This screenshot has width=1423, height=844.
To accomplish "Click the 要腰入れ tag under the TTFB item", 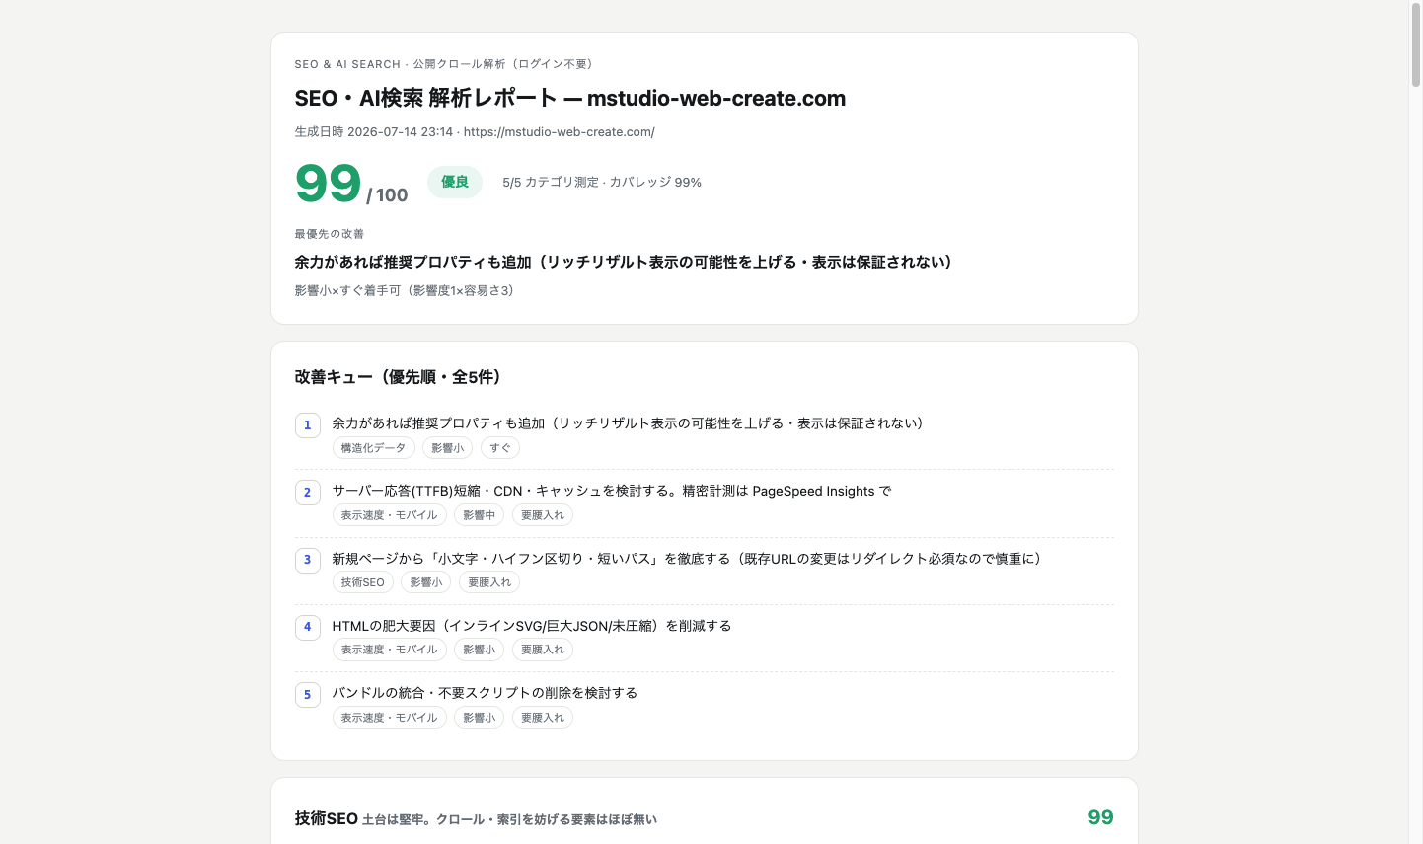I will click(x=543, y=515).
